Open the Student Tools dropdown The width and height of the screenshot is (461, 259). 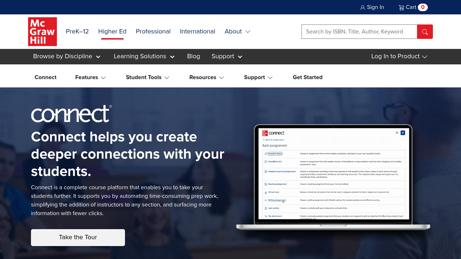coord(147,77)
